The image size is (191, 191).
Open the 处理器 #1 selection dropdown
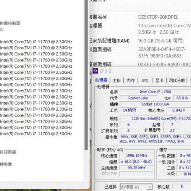pyautogui.click(x=136, y=187)
